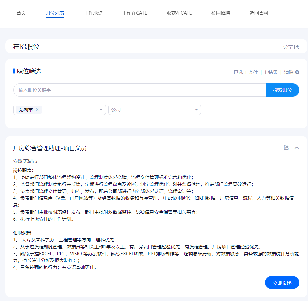The image size is (308, 301).
Task: Click the 清除 clear text link
Action: (x=289, y=72)
